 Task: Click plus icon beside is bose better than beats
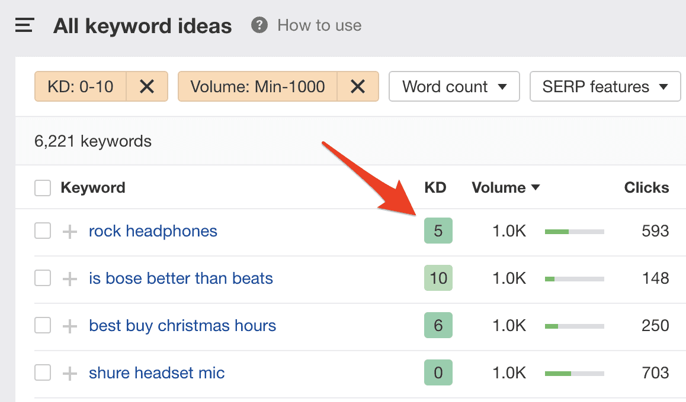click(x=70, y=279)
